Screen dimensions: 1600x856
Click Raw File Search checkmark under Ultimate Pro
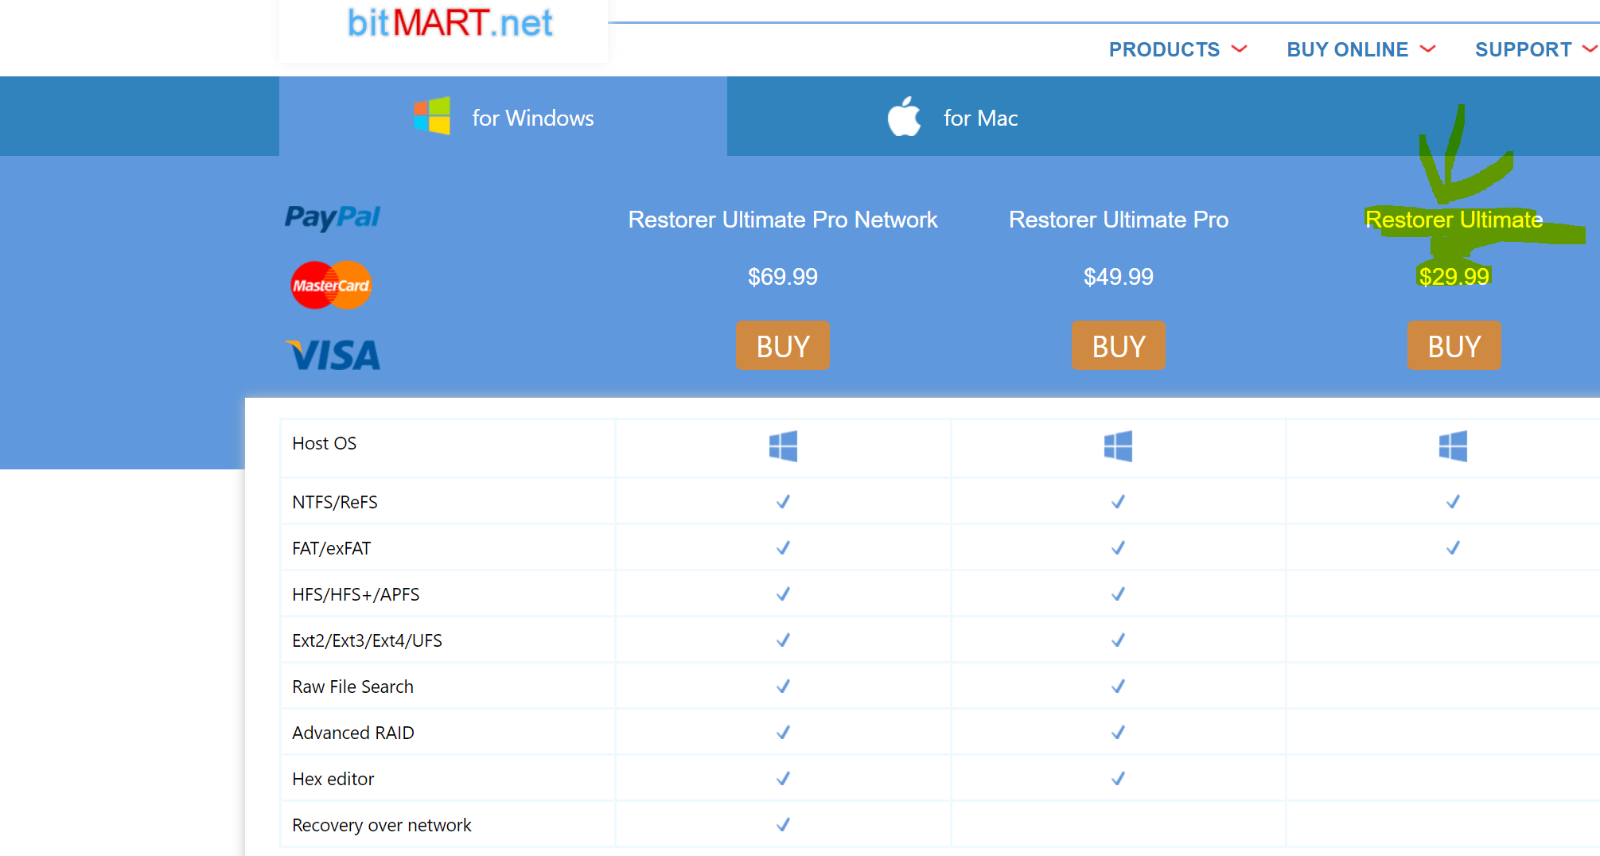(1118, 687)
